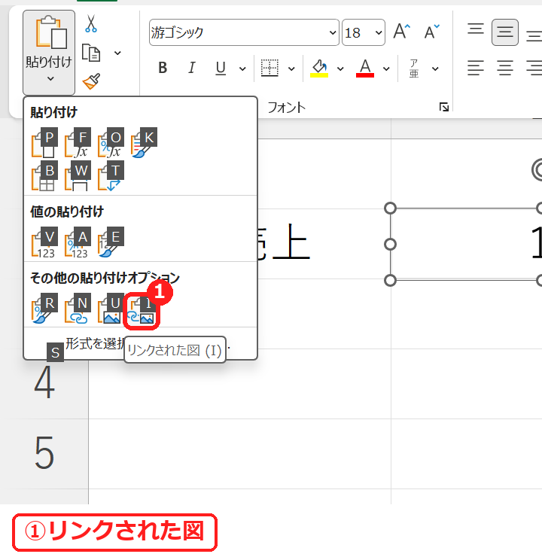This screenshot has height=557, width=542.
Task: Select top vertical alignment icon
Action: click(x=476, y=29)
